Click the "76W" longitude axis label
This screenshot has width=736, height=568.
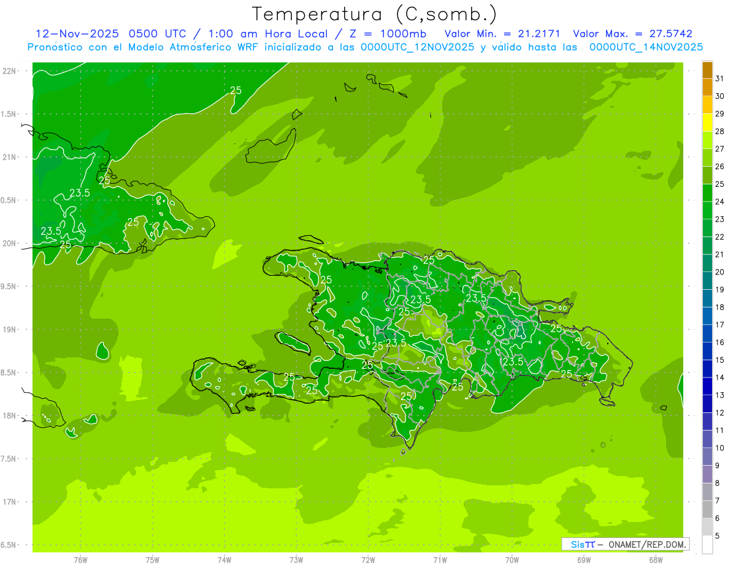[80, 560]
